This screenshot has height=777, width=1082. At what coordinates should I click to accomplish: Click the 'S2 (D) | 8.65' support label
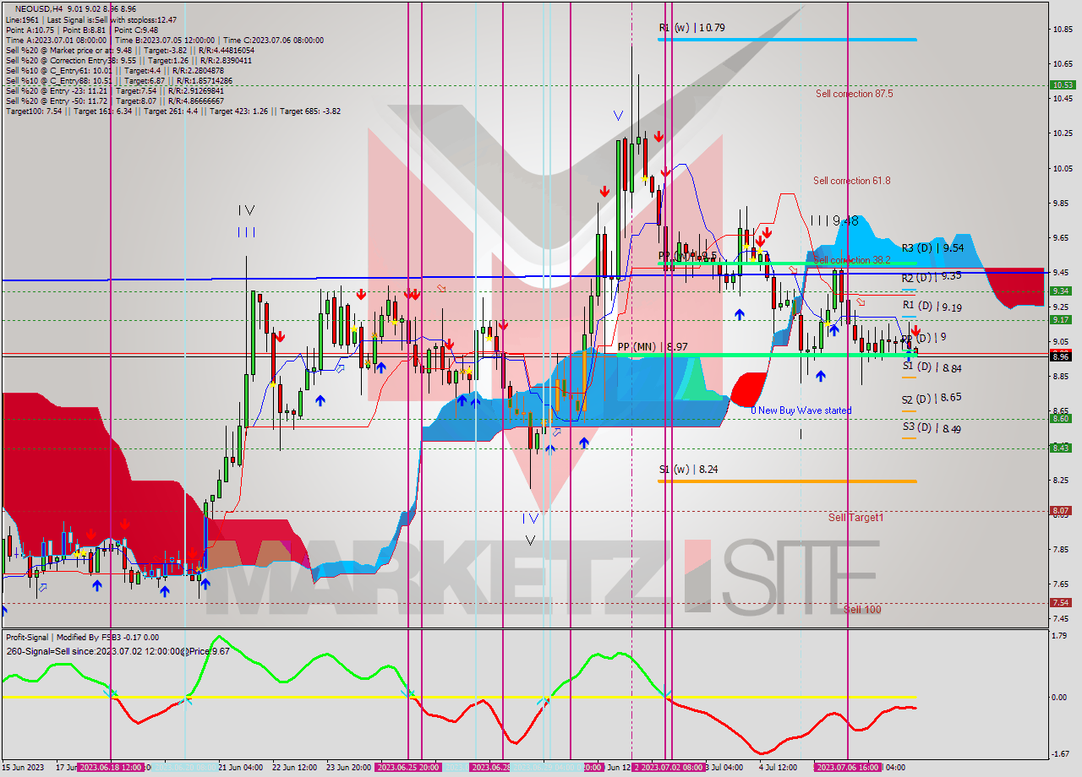click(931, 398)
